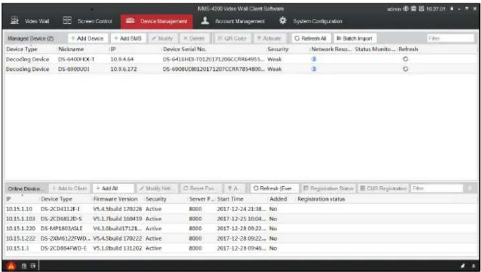The height and width of the screenshot is (272, 481).
Task: Open network resource icon for 10.9.4.64
Action: click(x=314, y=59)
